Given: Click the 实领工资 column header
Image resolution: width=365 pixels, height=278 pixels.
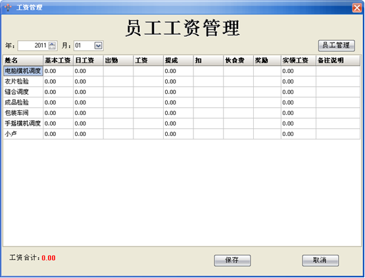Looking at the screenshot, I should tap(299, 60).
